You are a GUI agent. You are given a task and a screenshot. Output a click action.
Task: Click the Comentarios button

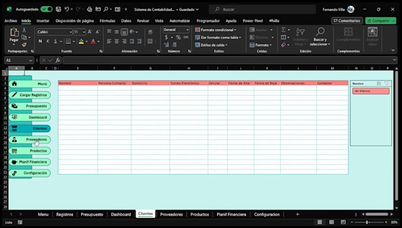[x=347, y=21]
